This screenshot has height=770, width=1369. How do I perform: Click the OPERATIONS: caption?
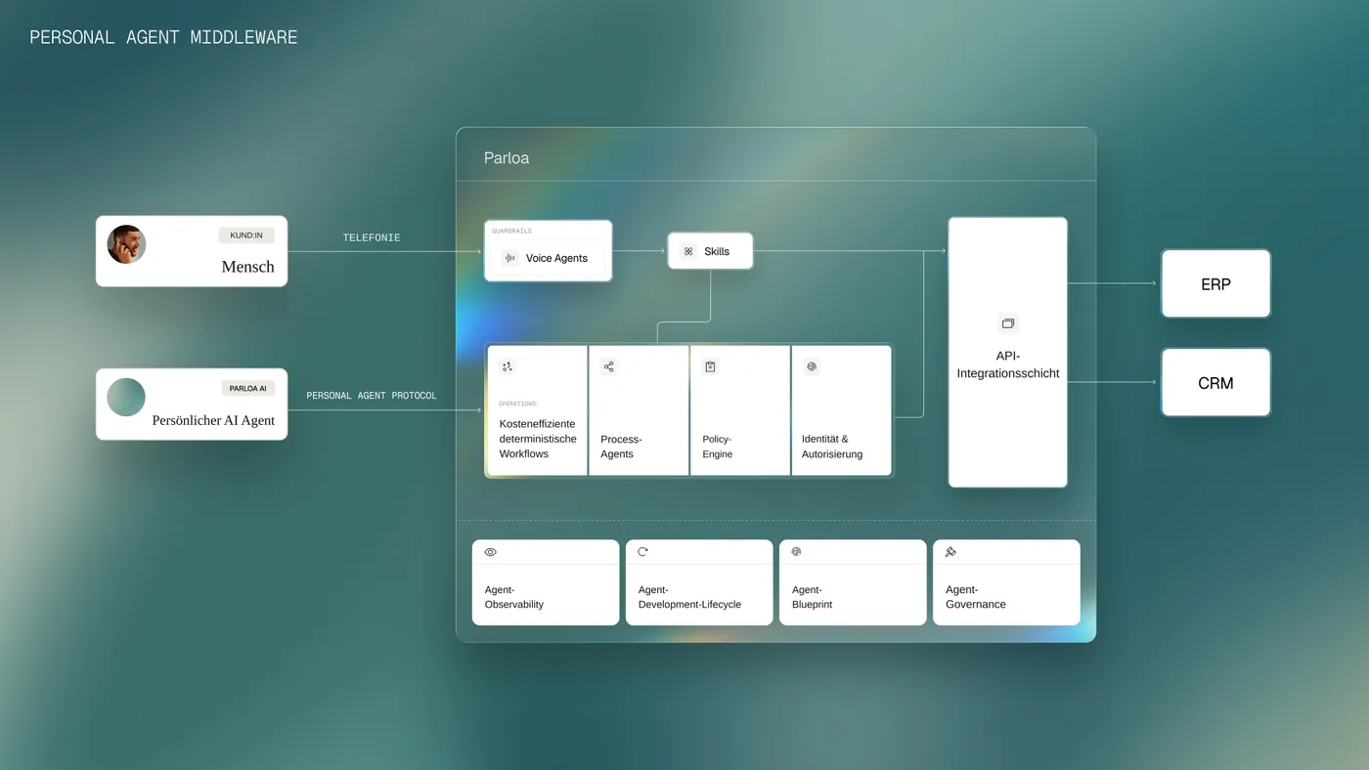(519, 404)
